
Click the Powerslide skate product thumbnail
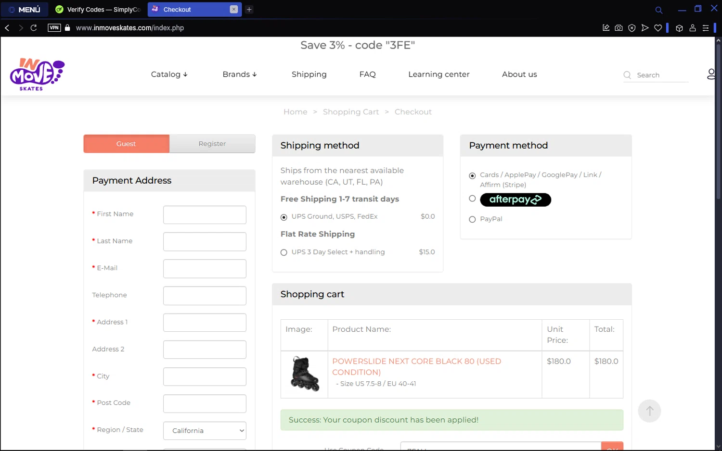click(x=305, y=374)
